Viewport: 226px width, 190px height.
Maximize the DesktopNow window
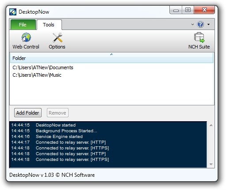click(188, 10)
